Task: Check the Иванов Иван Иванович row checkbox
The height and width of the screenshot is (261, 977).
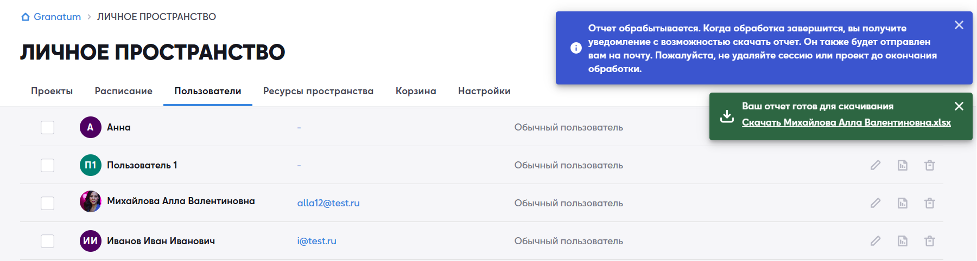Action: 48,241
